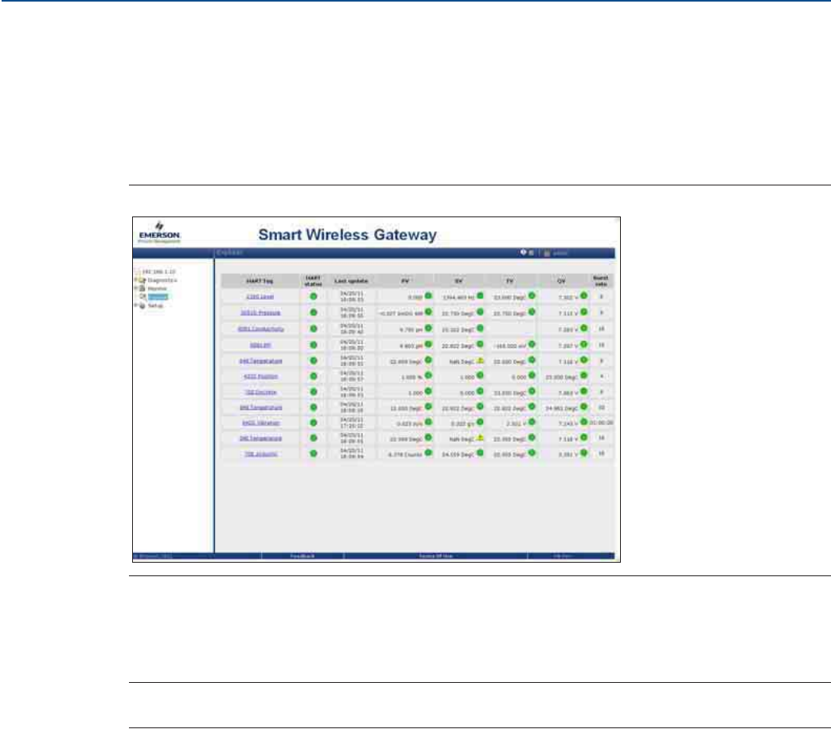Open the Feedback link in the footer
831x733 pixels.
click(302, 556)
